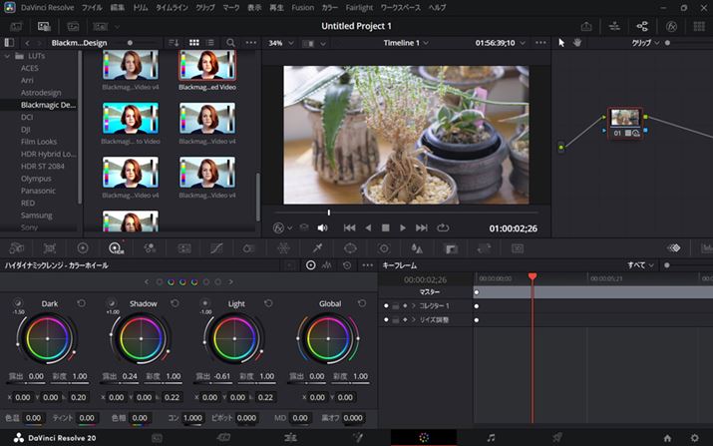This screenshot has width=713, height=446.
Task: Click the Home project manager icon
Action: [x=667, y=437]
